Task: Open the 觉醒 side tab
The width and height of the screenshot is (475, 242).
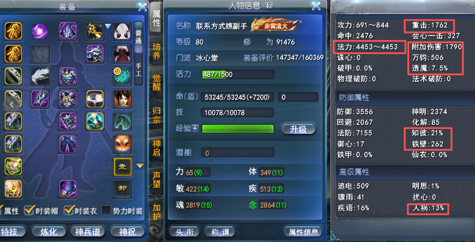Action: tap(157, 83)
